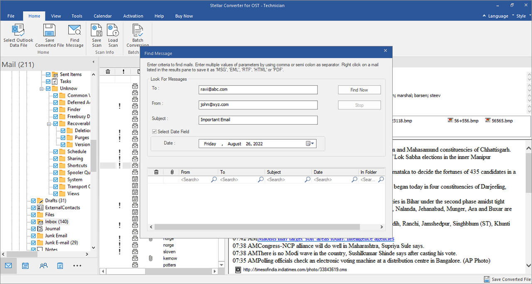Collapse the Mail folder pane arrow
The width and height of the screenshot is (532, 284).
[93, 62]
